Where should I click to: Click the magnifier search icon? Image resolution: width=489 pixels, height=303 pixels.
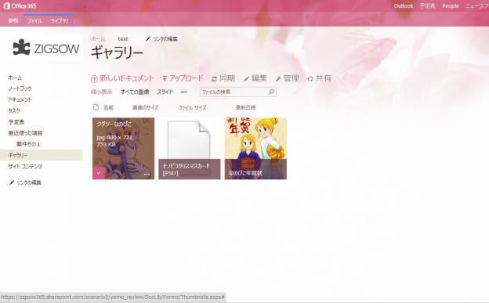tap(271, 92)
